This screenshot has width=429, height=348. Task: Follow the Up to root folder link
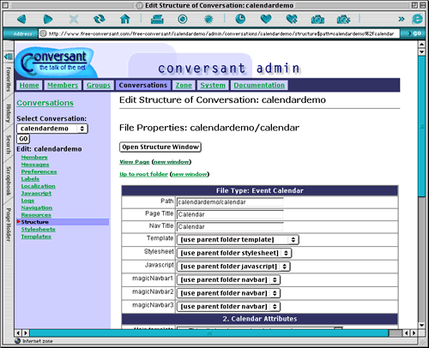click(x=143, y=174)
